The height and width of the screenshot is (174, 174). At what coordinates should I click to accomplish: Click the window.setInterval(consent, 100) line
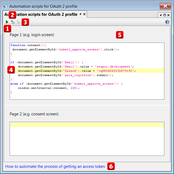coord(49,88)
